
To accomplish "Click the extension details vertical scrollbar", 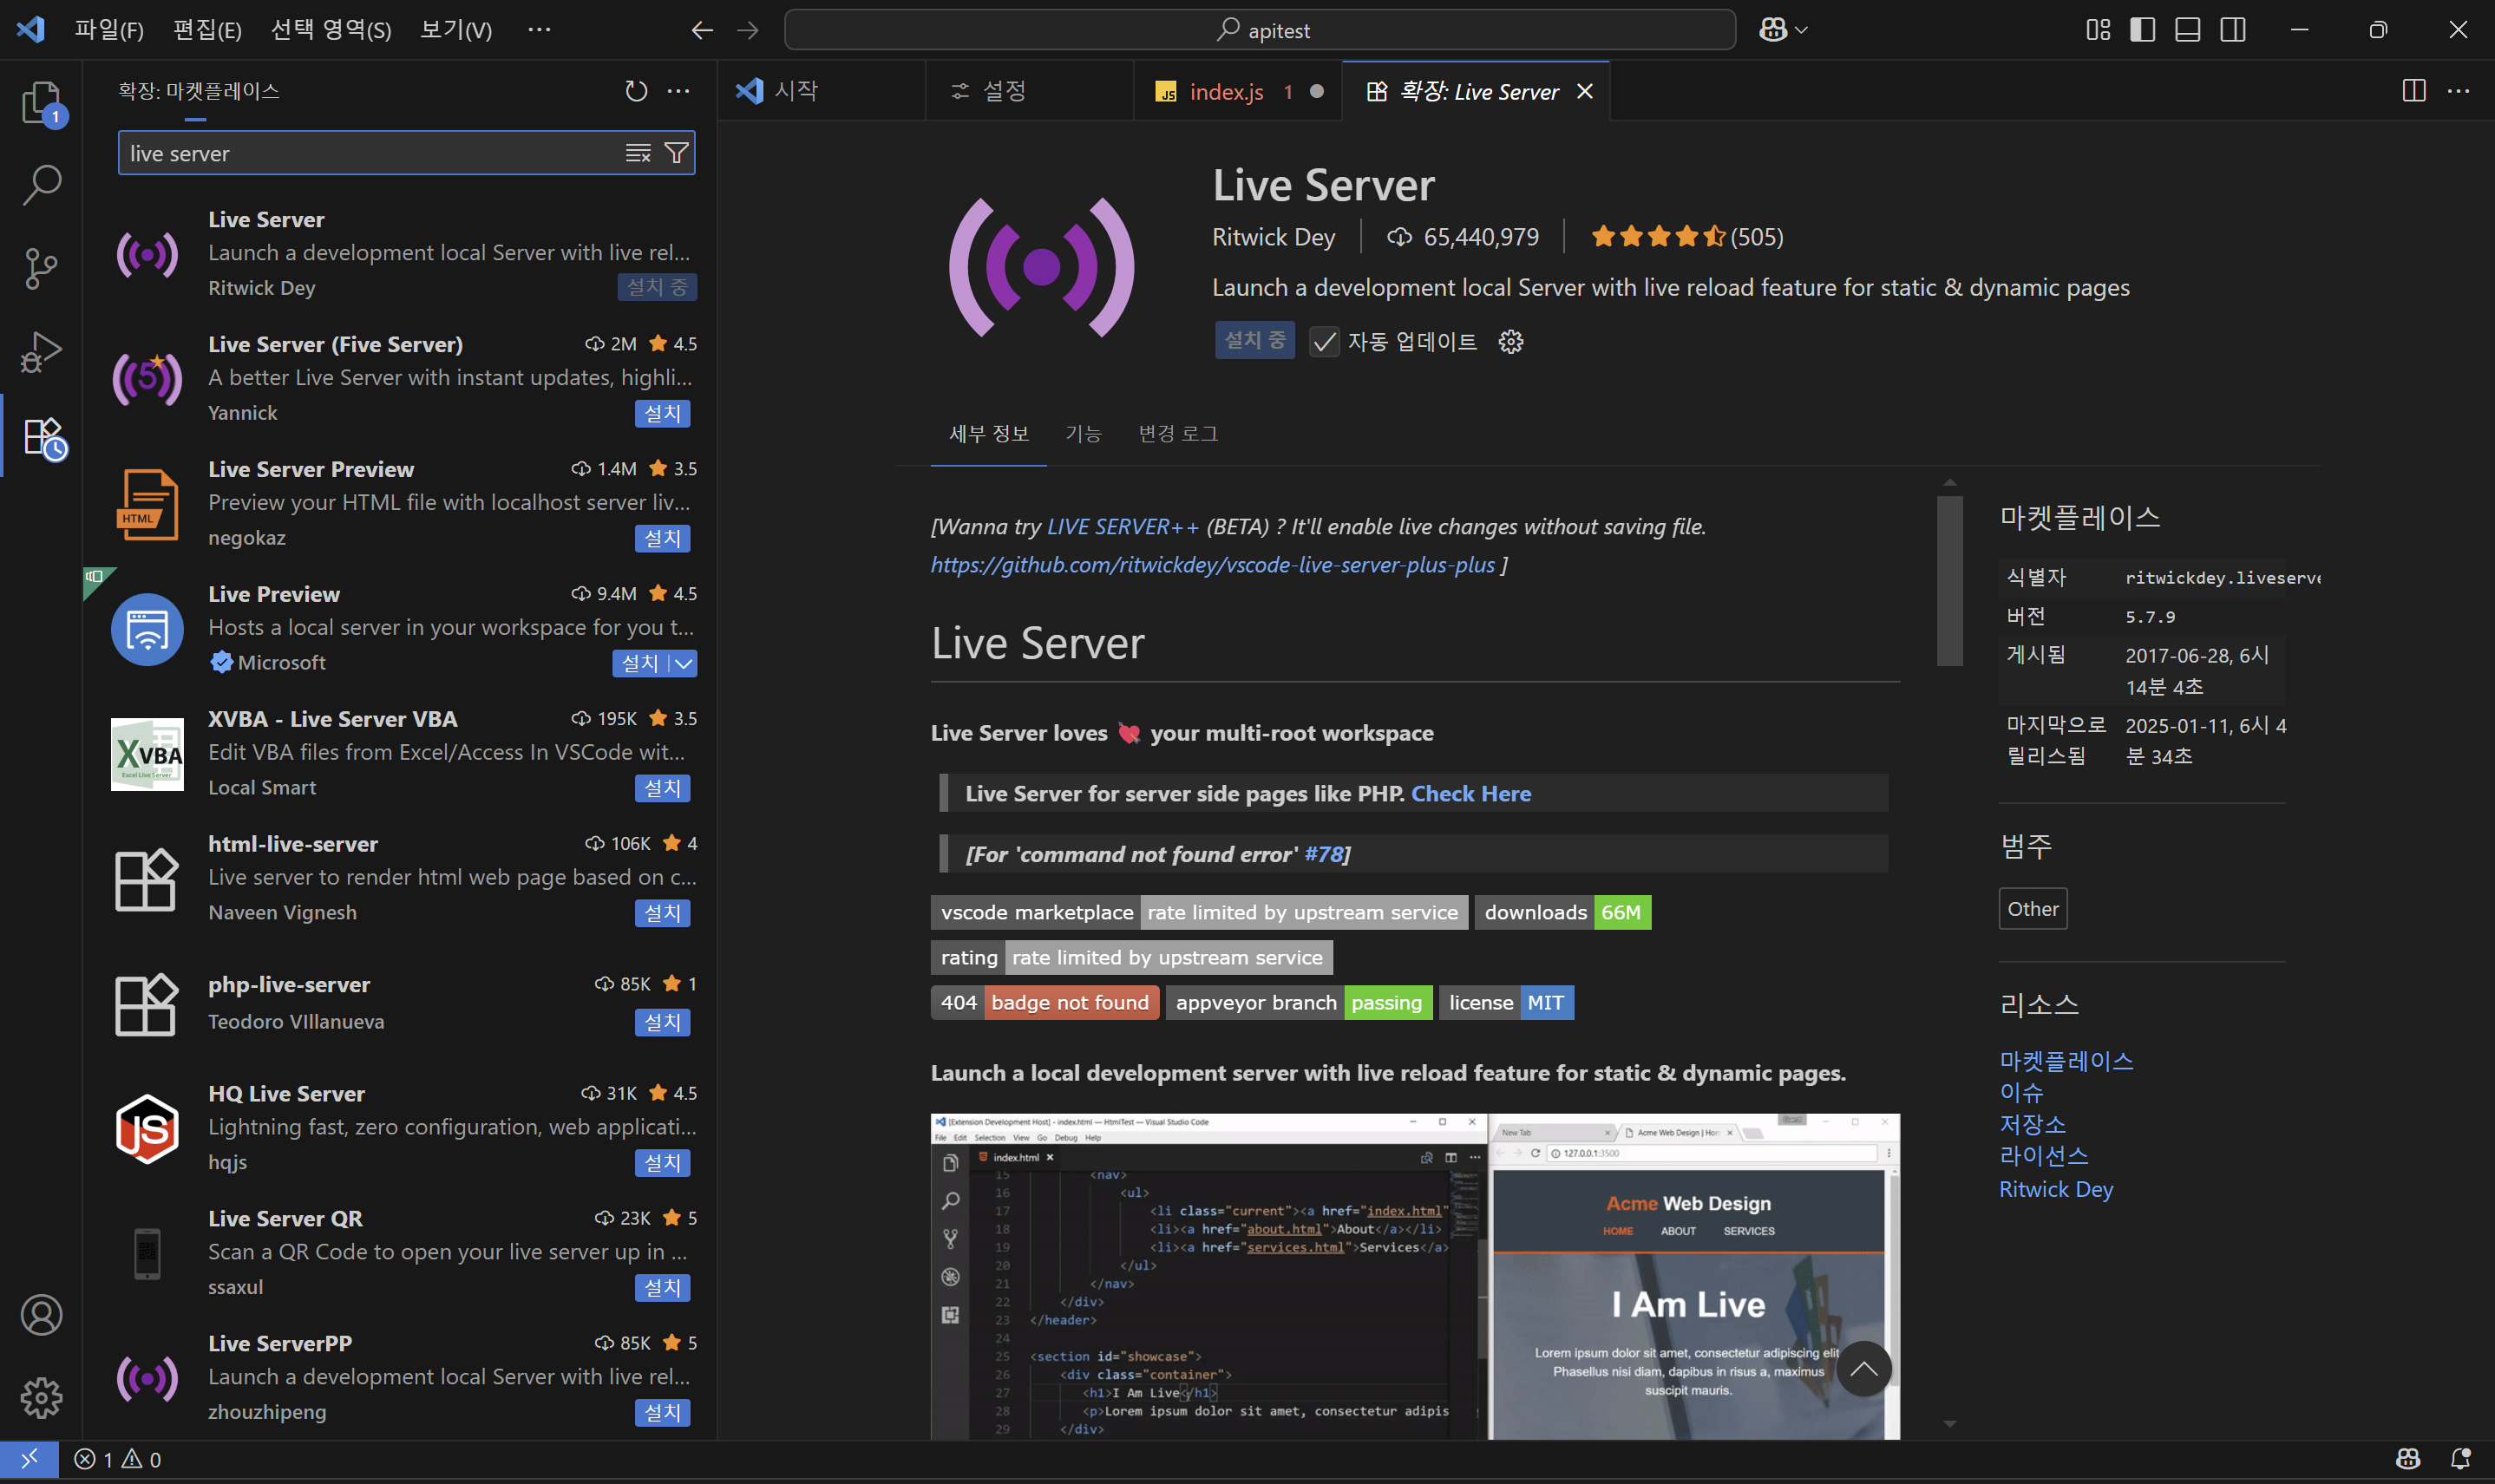I will click(1949, 580).
